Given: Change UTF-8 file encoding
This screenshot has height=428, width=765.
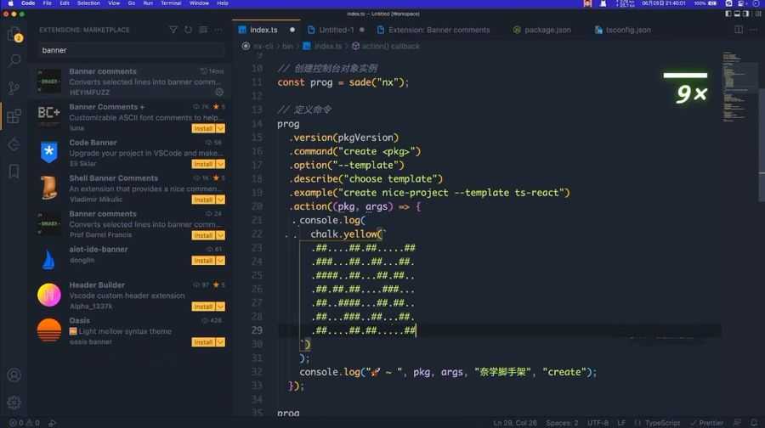Looking at the screenshot, I should [598, 423].
